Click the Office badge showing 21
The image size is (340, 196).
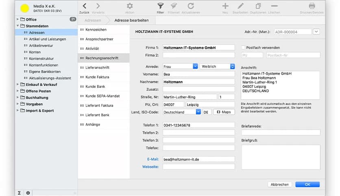73,19
